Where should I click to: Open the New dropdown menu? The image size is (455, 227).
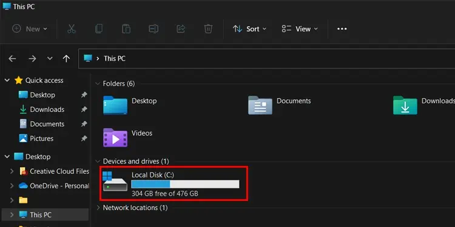(30, 29)
